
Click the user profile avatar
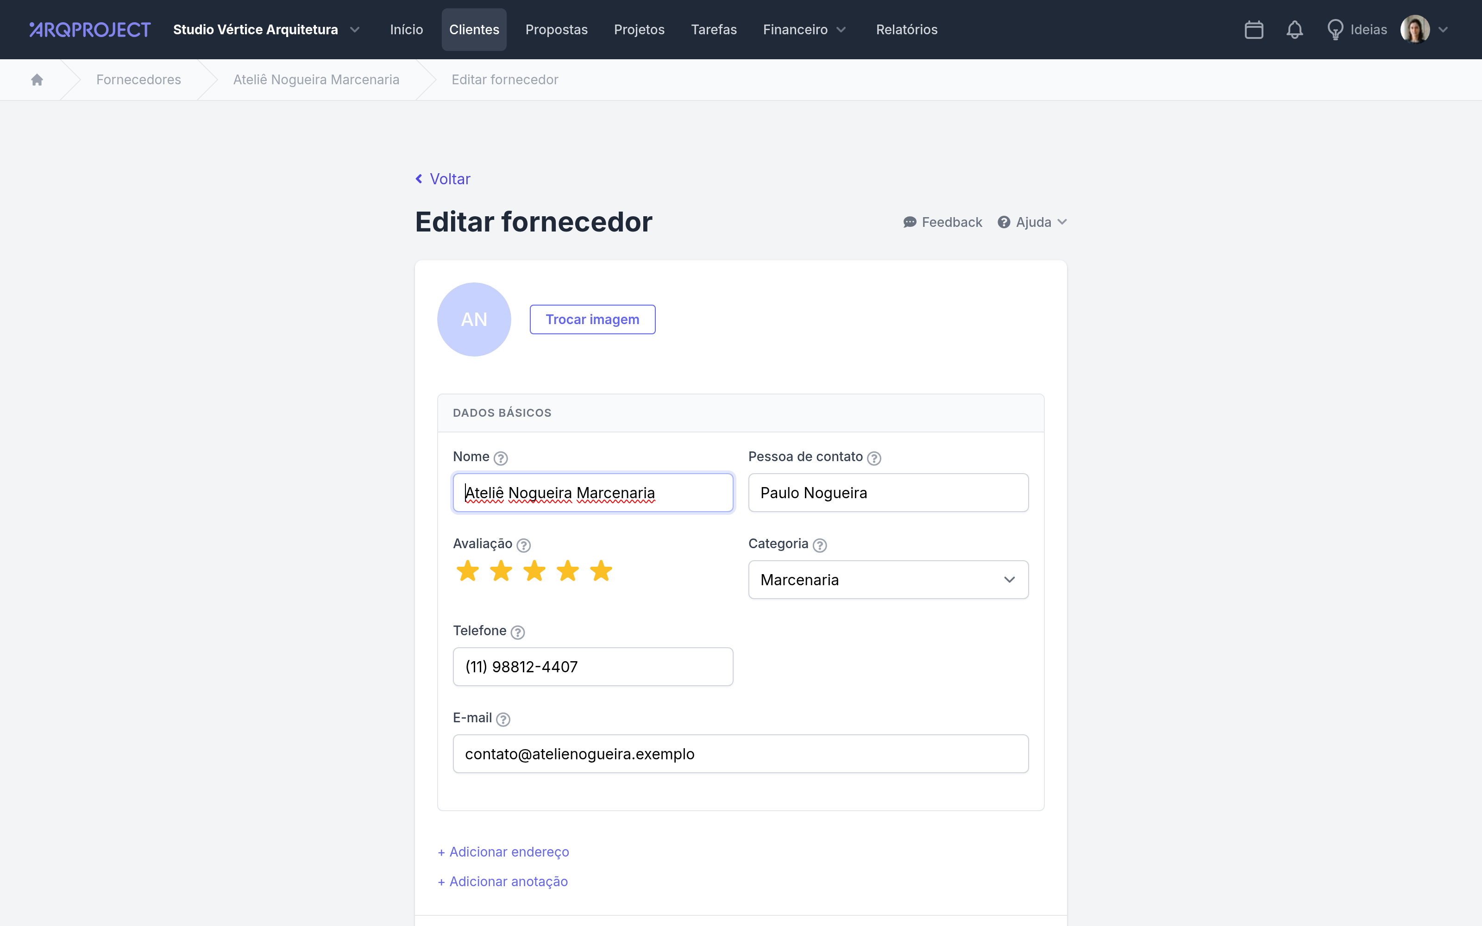tap(1415, 29)
